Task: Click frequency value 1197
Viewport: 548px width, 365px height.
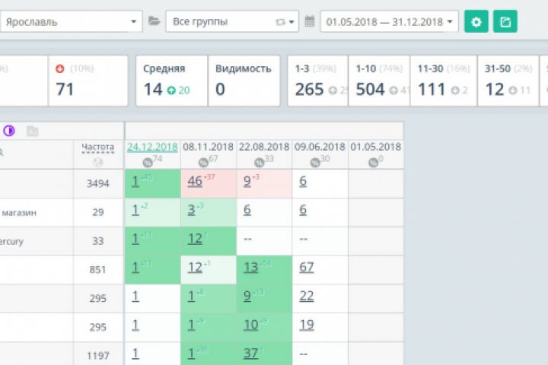Action: (98, 356)
